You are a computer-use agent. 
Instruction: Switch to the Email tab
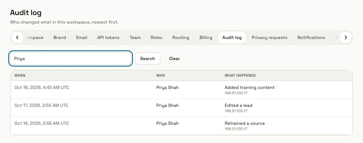coord(82,37)
